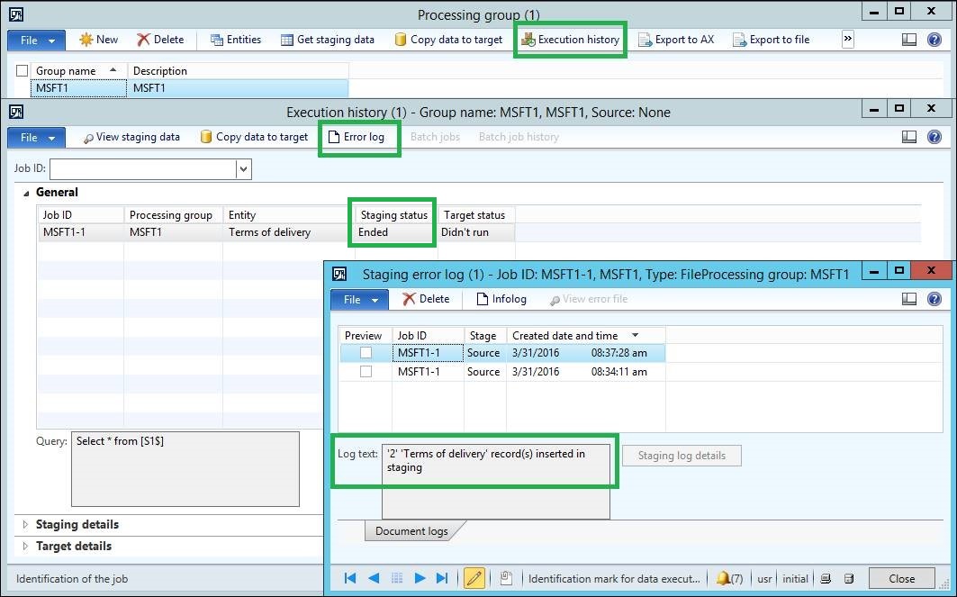Open the Error log in Execution history

[x=356, y=137]
